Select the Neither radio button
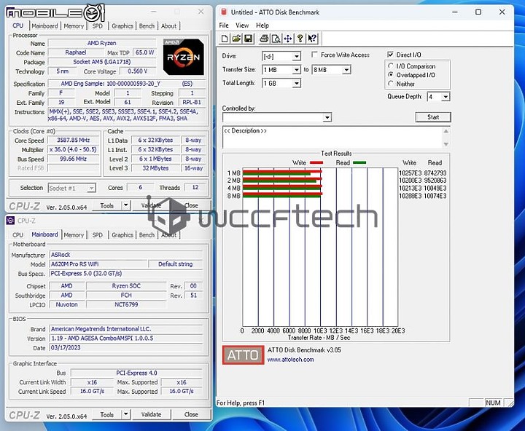 (x=390, y=84)
